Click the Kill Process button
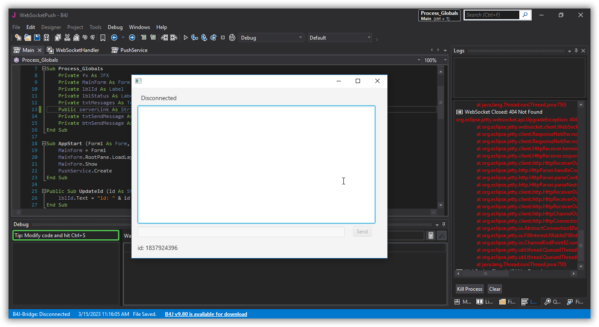Screen dimensions: 599x327 (x=469, y=289)
